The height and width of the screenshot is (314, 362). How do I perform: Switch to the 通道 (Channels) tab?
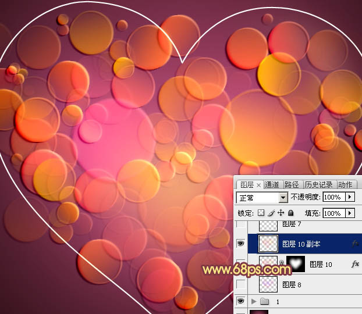pos(272,185)
